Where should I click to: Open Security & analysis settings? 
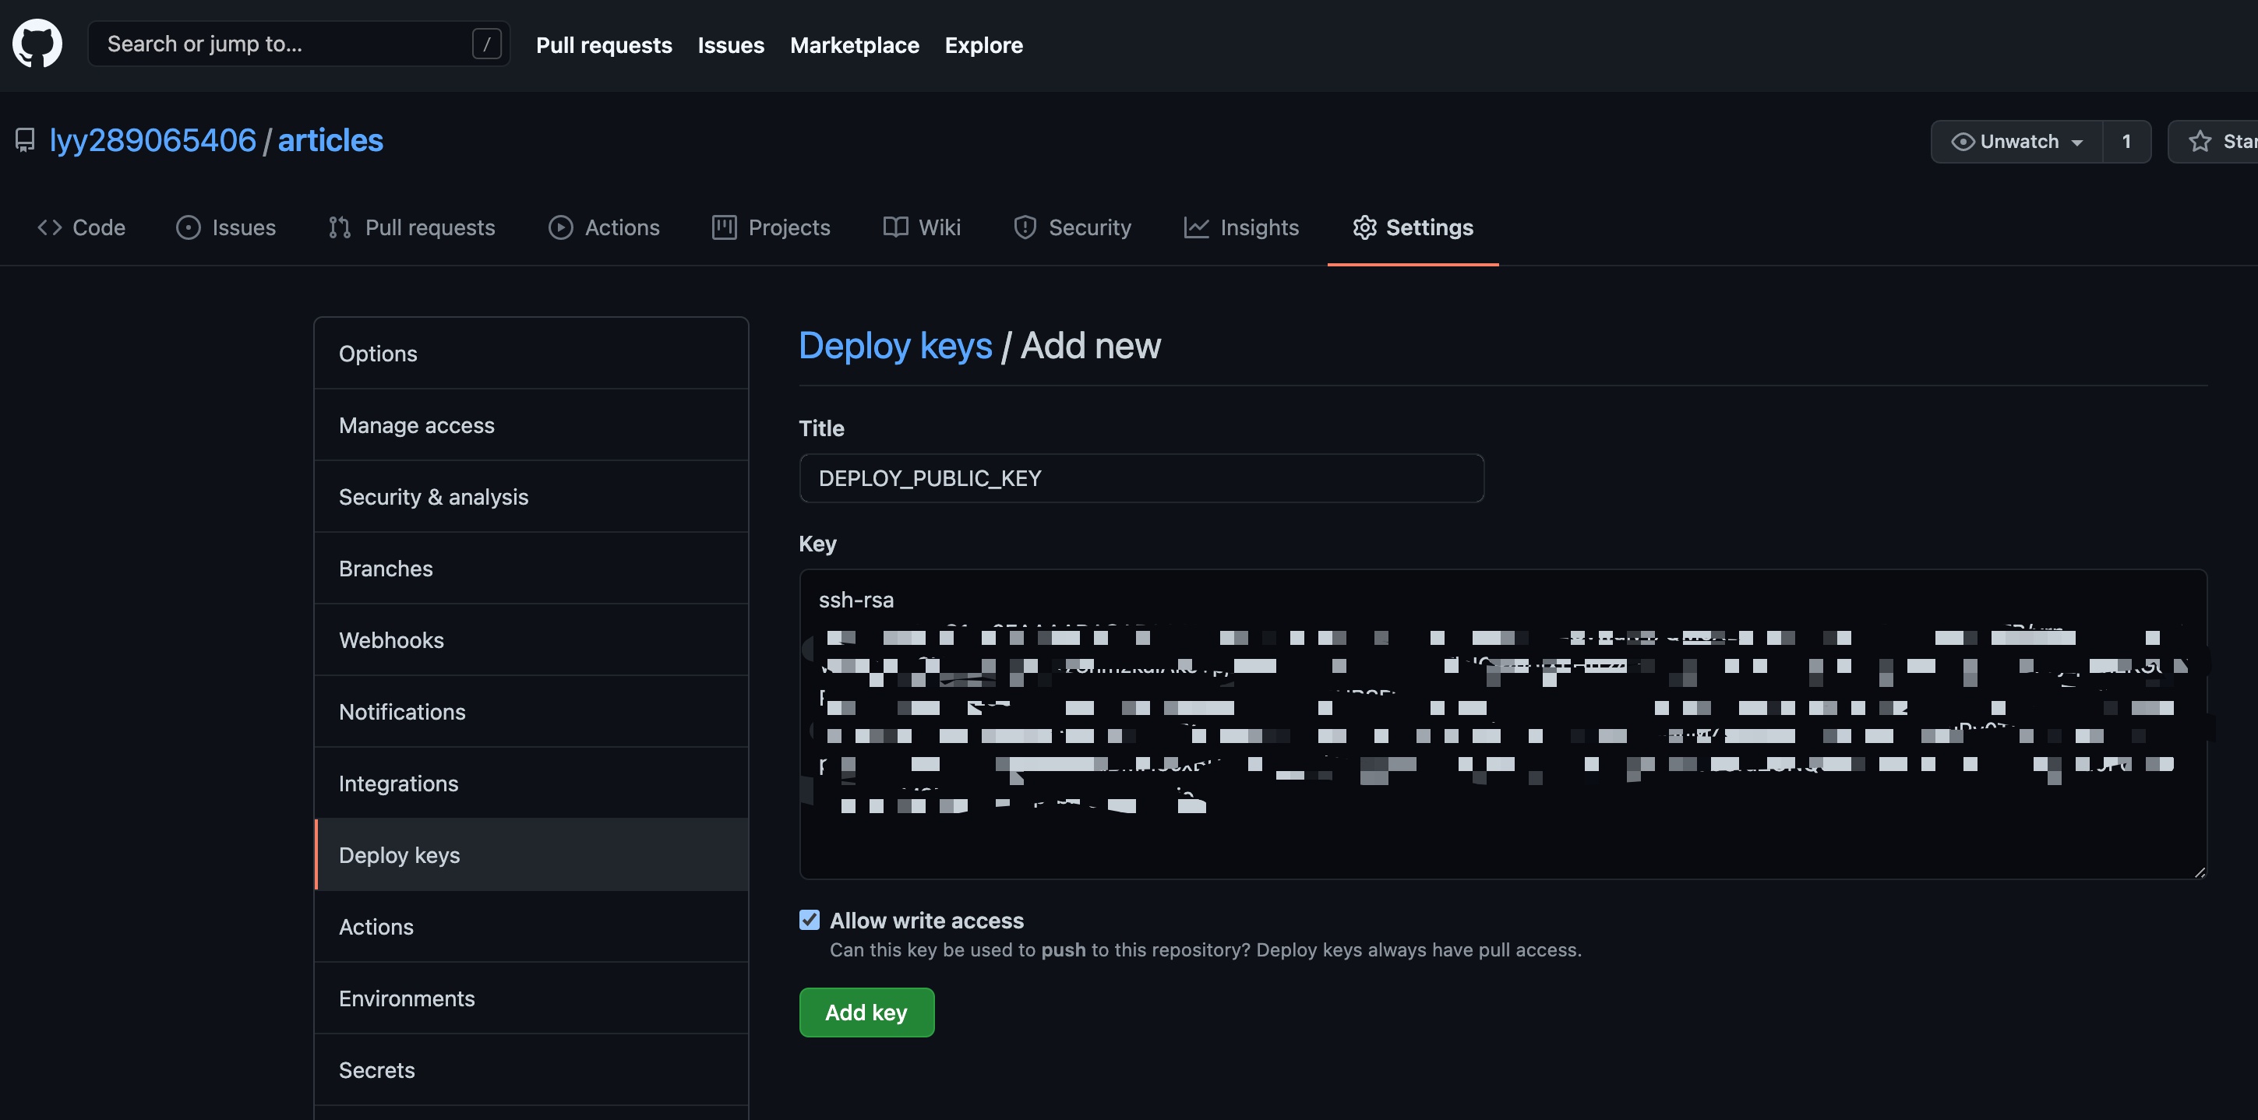[531, 497]
